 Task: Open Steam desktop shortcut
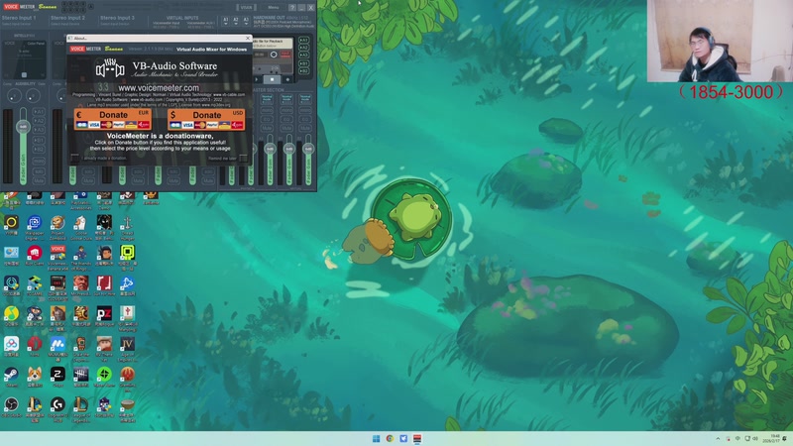(x=11, y=377)
